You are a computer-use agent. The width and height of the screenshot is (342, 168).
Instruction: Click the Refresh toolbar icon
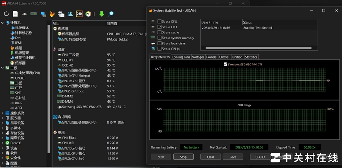coord(6,14)
